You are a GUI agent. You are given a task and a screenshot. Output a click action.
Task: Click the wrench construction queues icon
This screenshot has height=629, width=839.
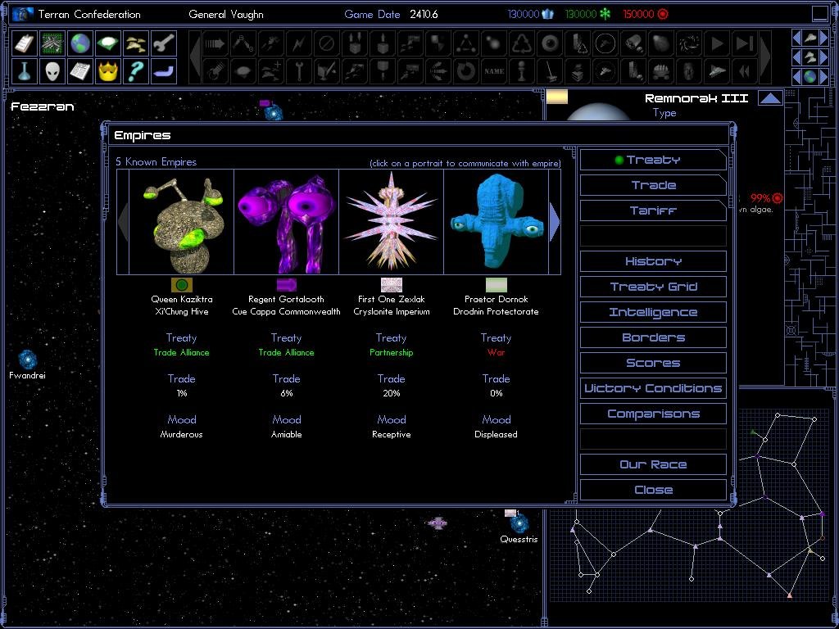(x=163, y=43)
